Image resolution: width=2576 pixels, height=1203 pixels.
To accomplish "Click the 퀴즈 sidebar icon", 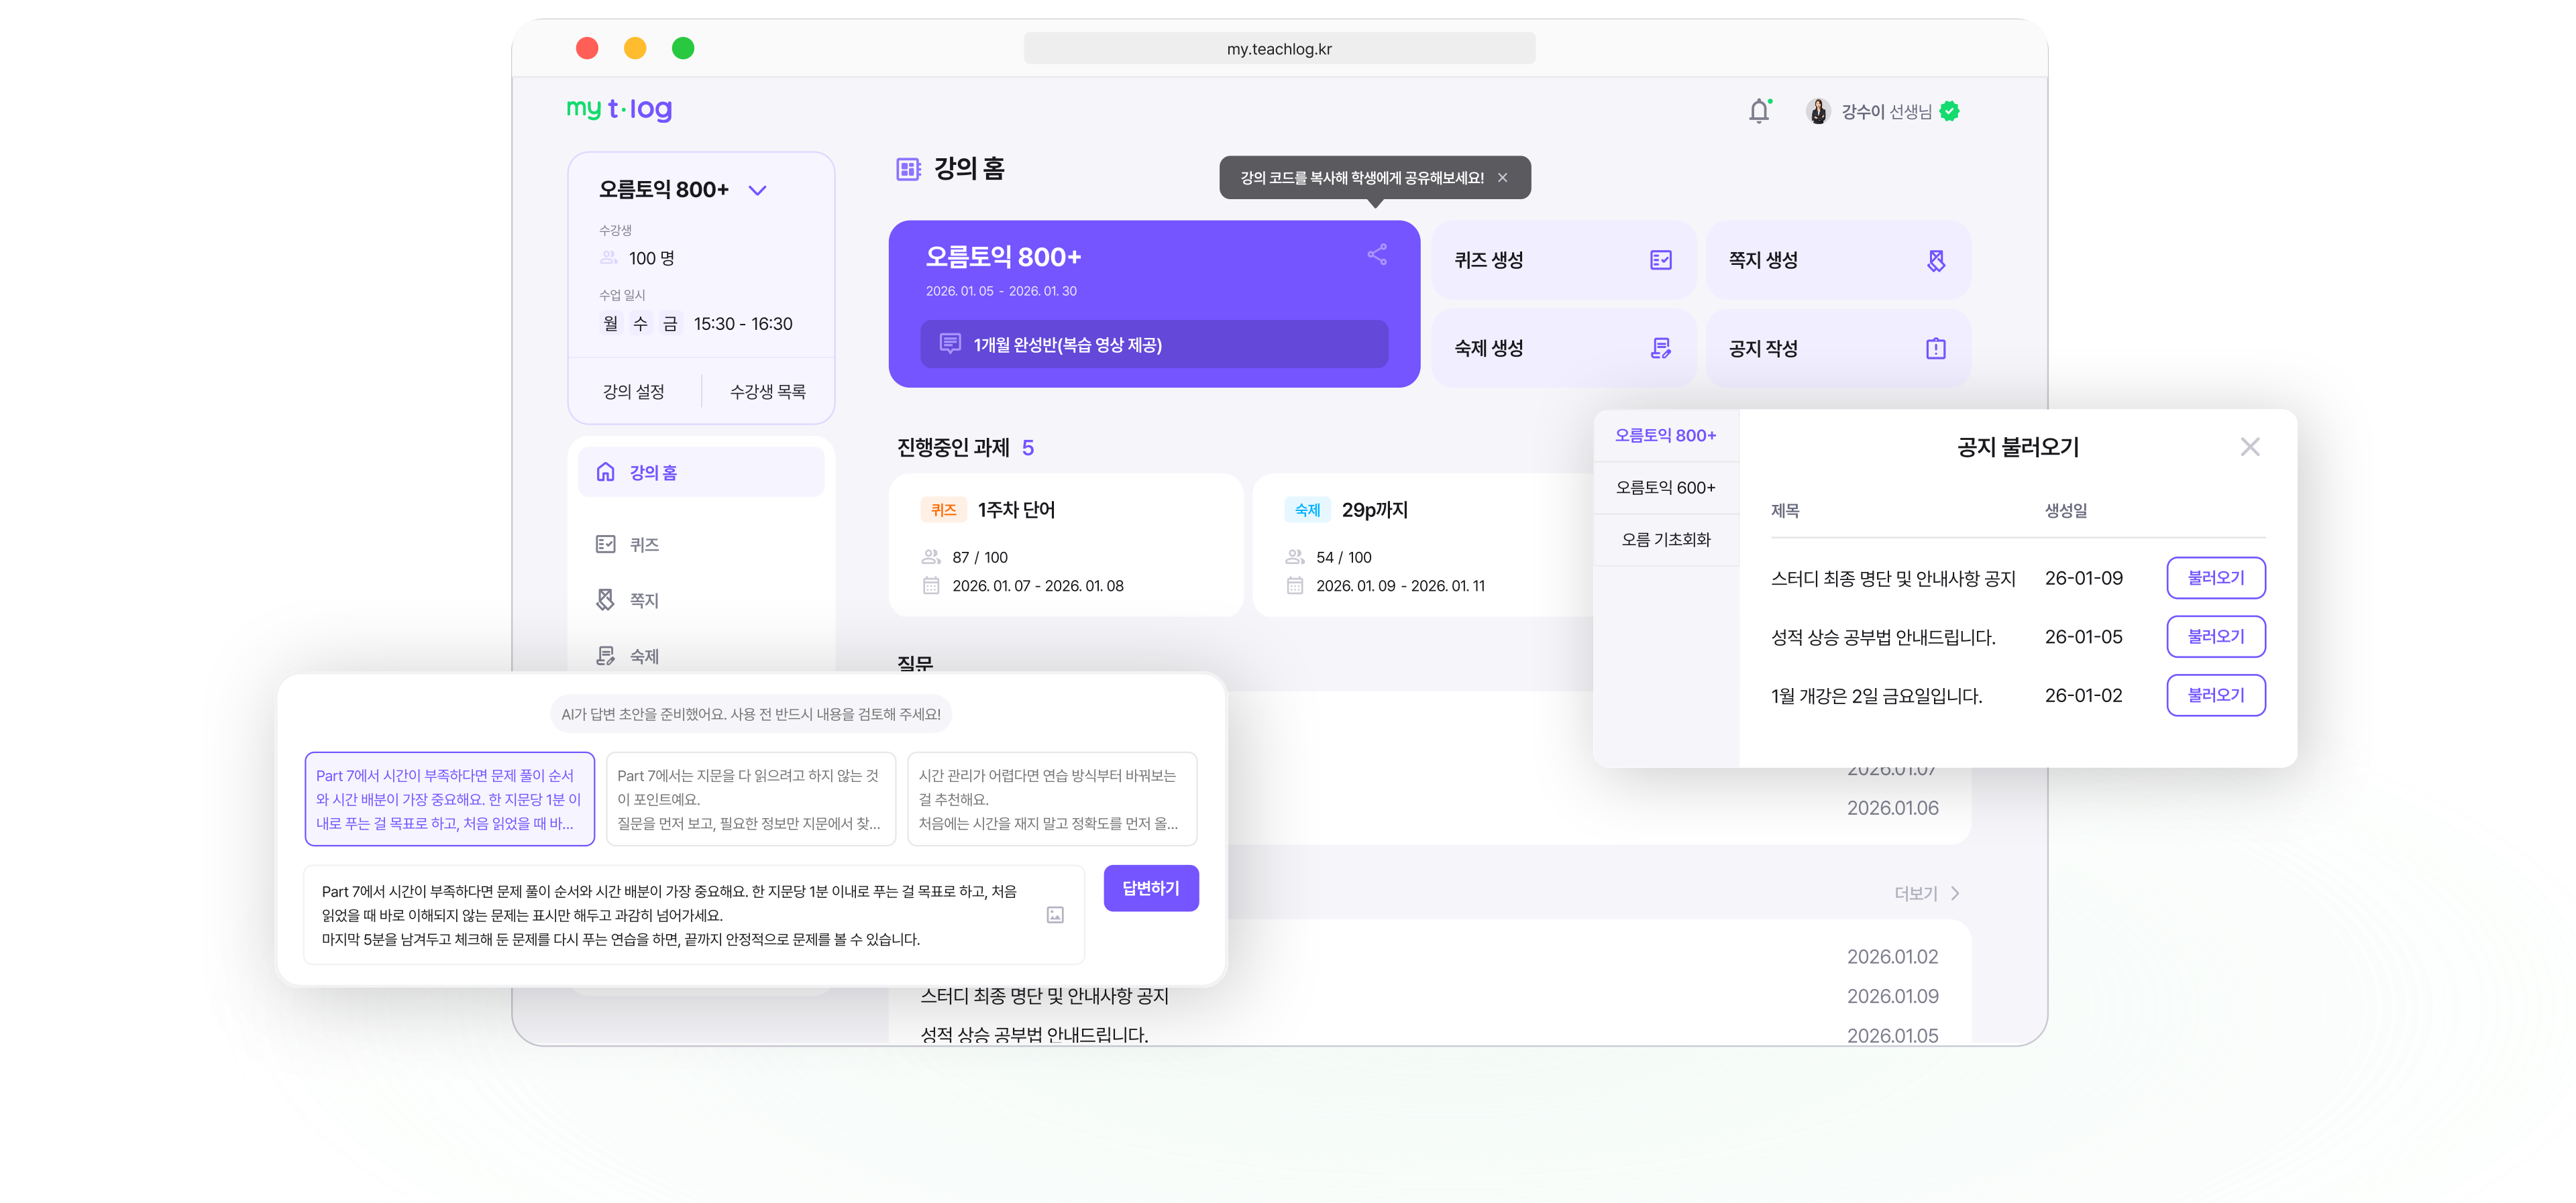I will tap(605, 544).
